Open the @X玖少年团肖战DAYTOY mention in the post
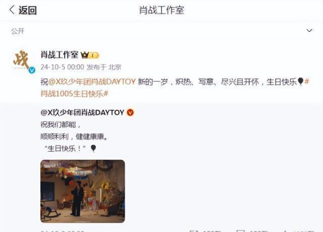Viewport: 323px width, 232px height. 92,82
